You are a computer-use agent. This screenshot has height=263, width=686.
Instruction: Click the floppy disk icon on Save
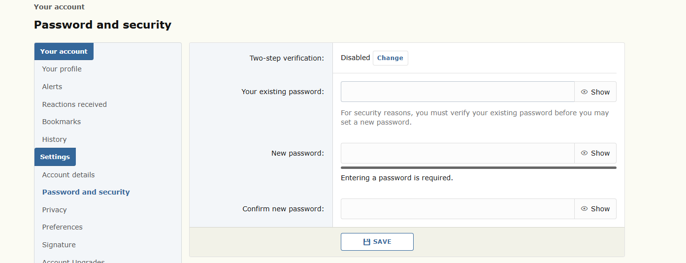366,242
